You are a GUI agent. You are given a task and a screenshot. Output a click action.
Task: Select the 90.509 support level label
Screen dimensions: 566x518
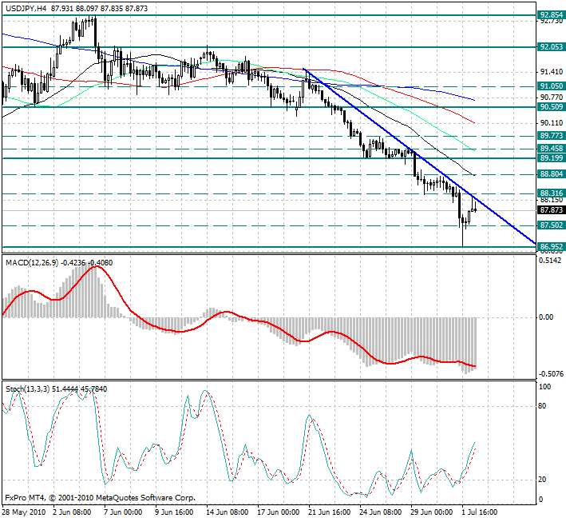click(x=552, y=106)
